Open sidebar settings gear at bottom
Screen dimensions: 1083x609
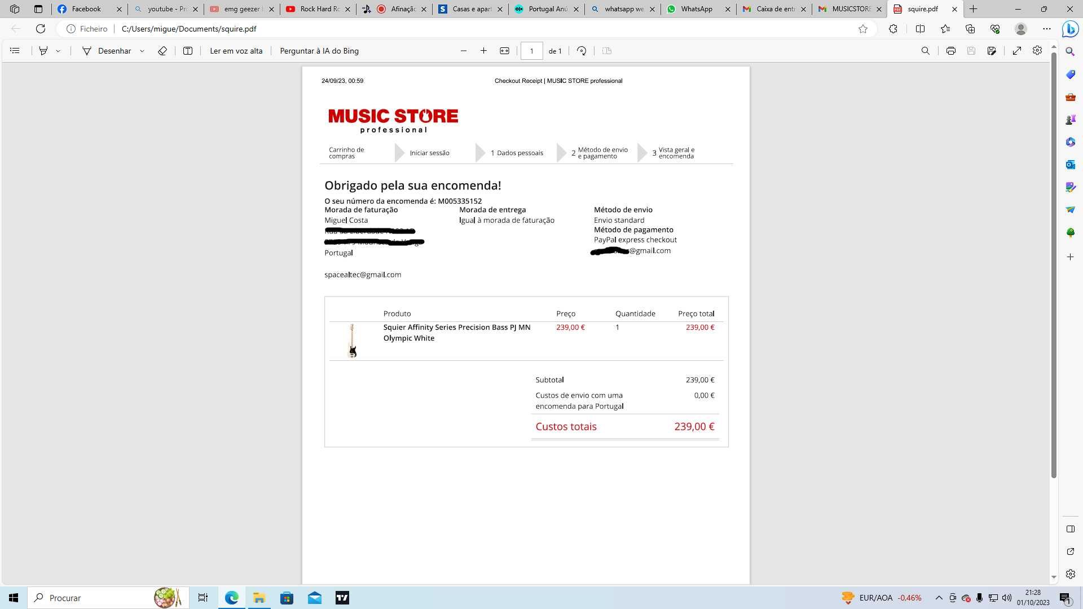(x=1070, y=574)
